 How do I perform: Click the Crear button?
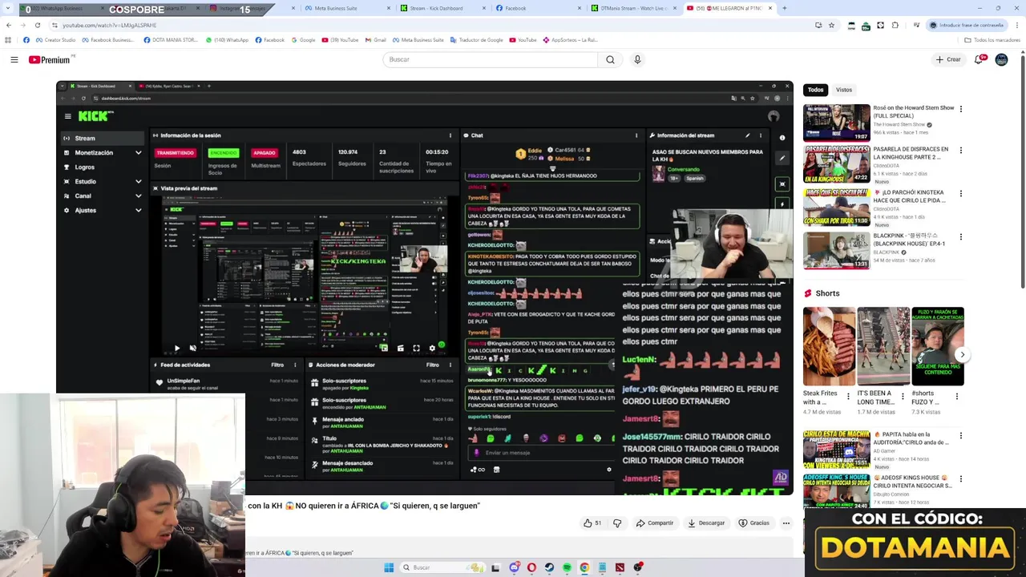pos(948,59)
